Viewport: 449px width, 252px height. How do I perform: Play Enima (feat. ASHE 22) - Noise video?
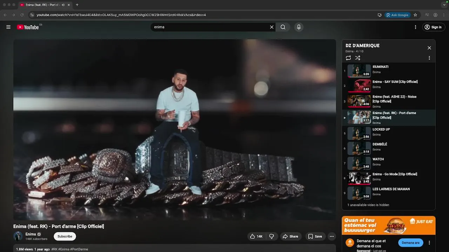point(389,101)
